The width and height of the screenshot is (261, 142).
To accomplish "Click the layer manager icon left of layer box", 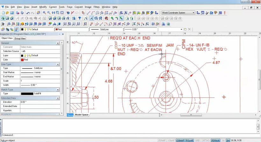I will point(3,30).
